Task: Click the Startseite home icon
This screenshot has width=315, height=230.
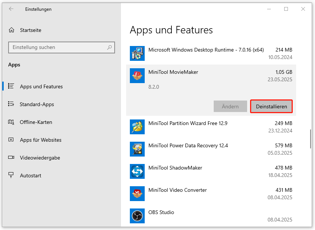Action: coord(12,30)
